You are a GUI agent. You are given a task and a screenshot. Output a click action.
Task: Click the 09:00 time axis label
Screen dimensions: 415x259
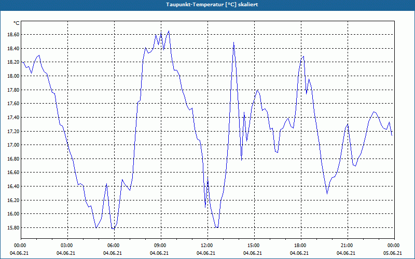tap(161, 246)
